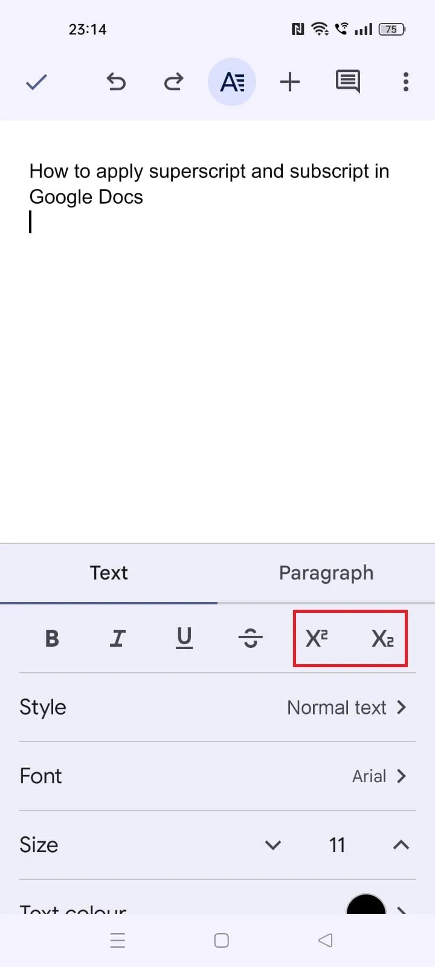Toggle underline formatting
Image resolution: width=435 pixels, height=967 pixels.
pos(184,638)
